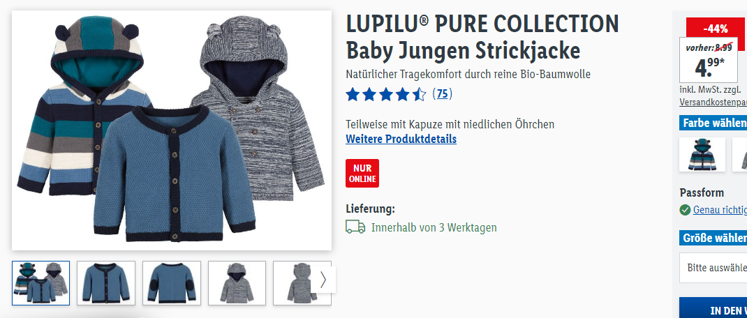Select the striped hooded jacket color swatch

point(702,154)
